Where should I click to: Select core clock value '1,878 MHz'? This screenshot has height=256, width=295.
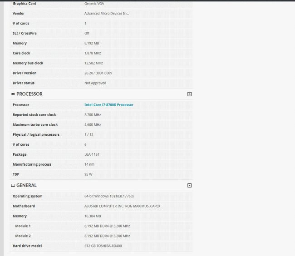[93, 53]
